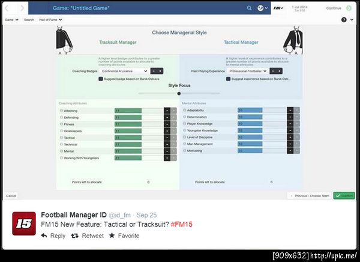Decrease the Adaptability attribute with minus

pos(290,110)
